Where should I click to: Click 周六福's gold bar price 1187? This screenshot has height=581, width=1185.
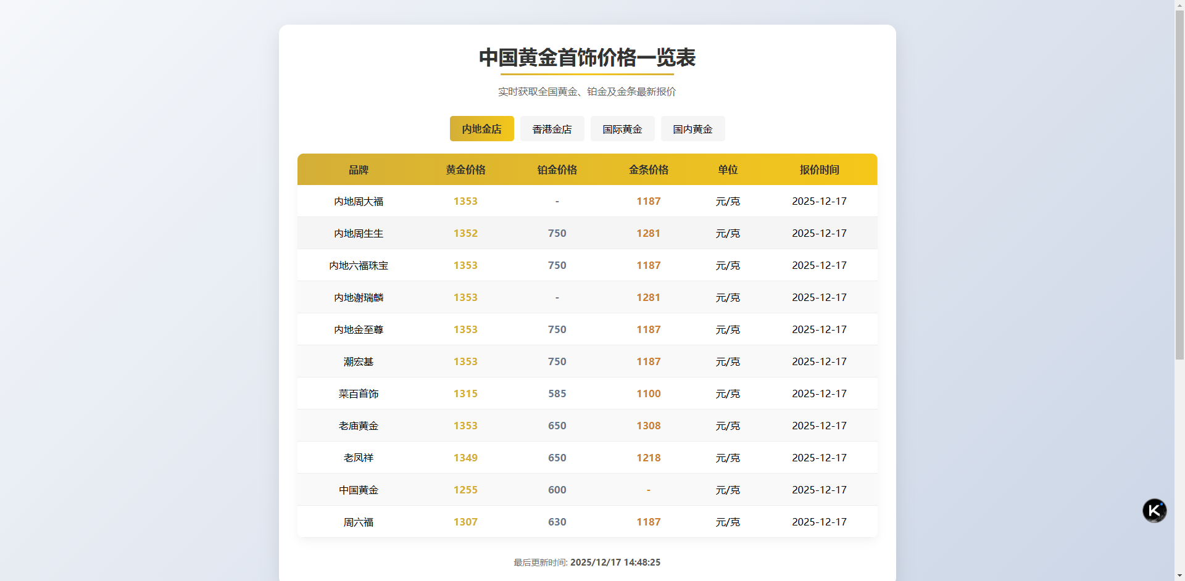648,521
